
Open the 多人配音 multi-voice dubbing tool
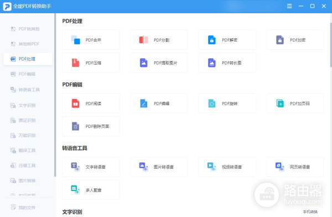(91, 190)
